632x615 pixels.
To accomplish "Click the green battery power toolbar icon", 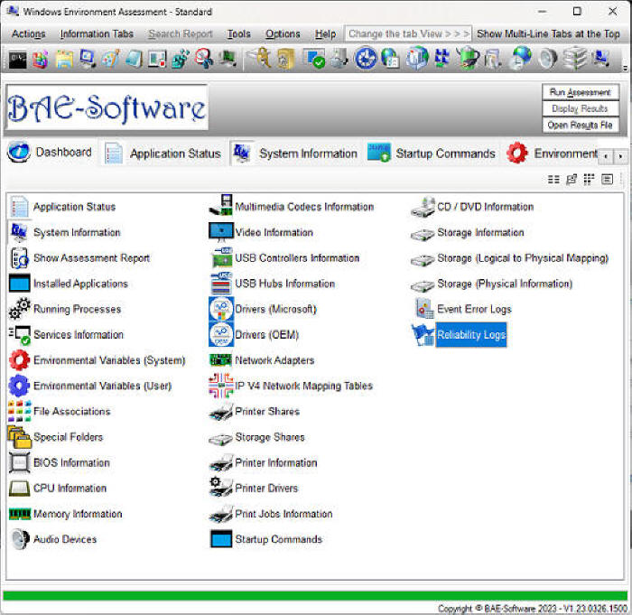I will tap(468, 59).
